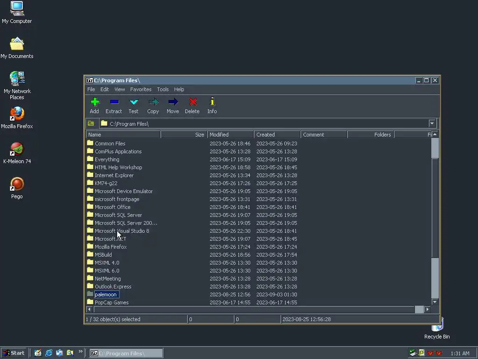This screenshot has height=359, width=478.
Task: Click the Info toolbar icon
Action: [x=212, y=101]
